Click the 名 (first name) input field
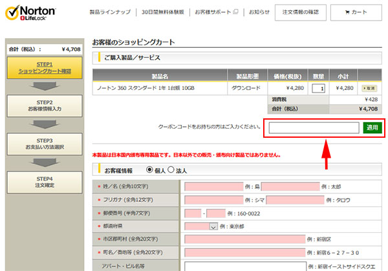Screen dimensions: 388x271 click(290, 187)
